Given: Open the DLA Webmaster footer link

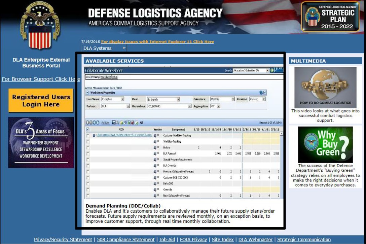Looking at the screenshot, I should (255, 239).
